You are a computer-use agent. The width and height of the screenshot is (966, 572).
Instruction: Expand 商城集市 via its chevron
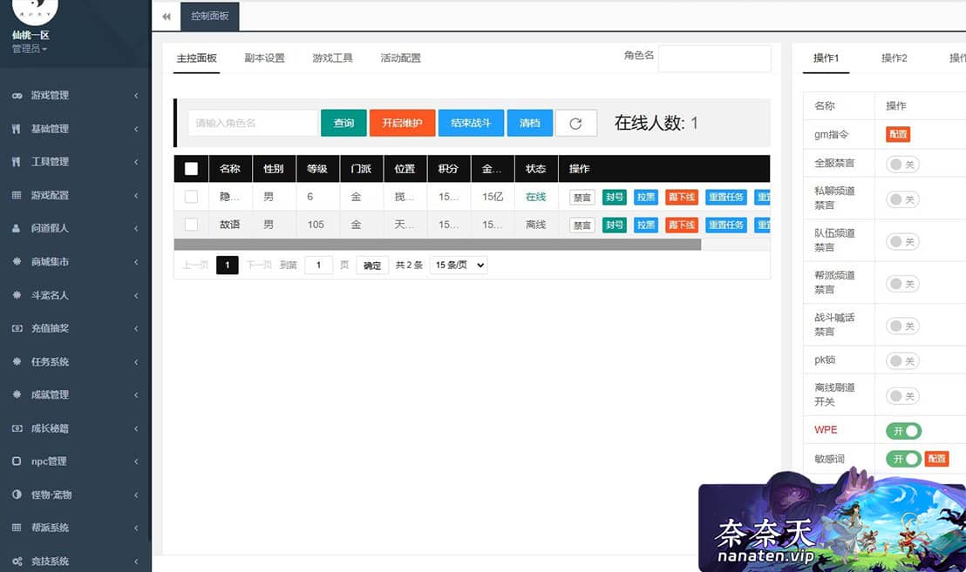pos(136,261)
